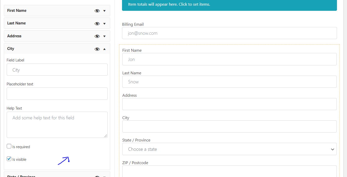The height and width of the screenshot is (177, 347).
Task: Enable the Is required checkbox
Action: point(9,146)
